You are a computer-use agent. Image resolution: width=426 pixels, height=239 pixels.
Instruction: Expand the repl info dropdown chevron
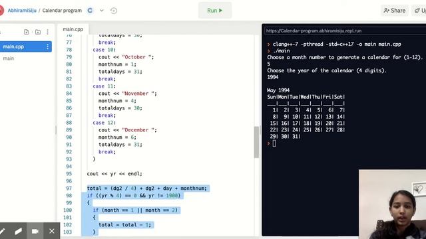102,11
